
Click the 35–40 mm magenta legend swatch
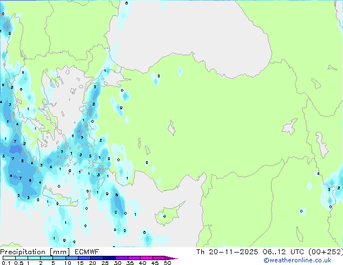coord(134,258)
